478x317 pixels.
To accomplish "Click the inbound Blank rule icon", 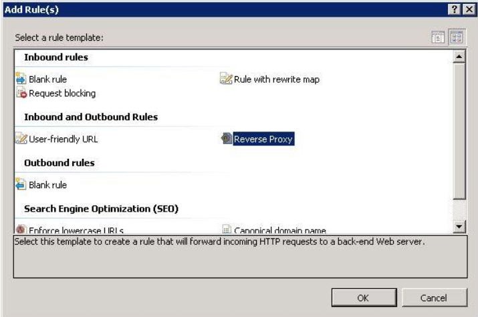I will (21, 79).
